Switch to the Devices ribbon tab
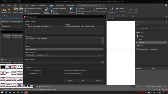Image resolution: width=168 pixels, height=94 pixels. coord(34,5)
